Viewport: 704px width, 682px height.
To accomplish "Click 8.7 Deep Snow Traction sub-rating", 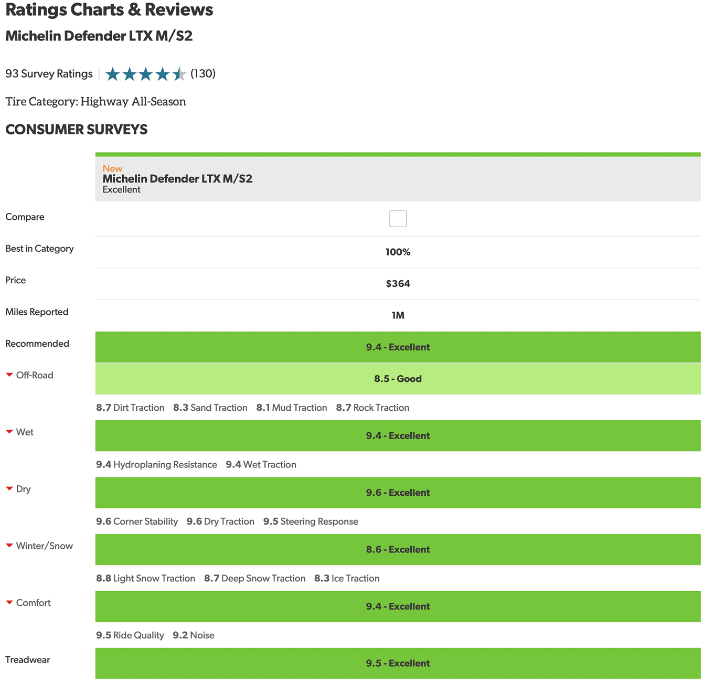I will [254, 578].
